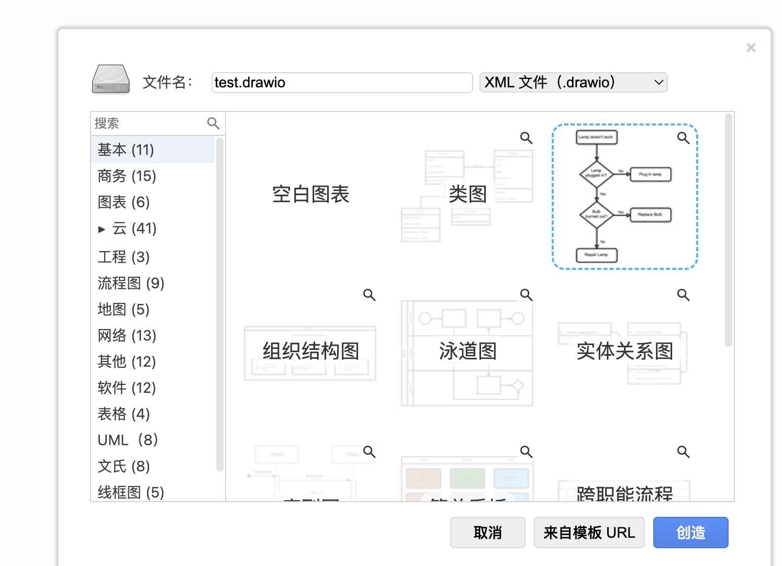Select the 工程 (3) category
782x566 pixels.
click(x=153, y=257)
